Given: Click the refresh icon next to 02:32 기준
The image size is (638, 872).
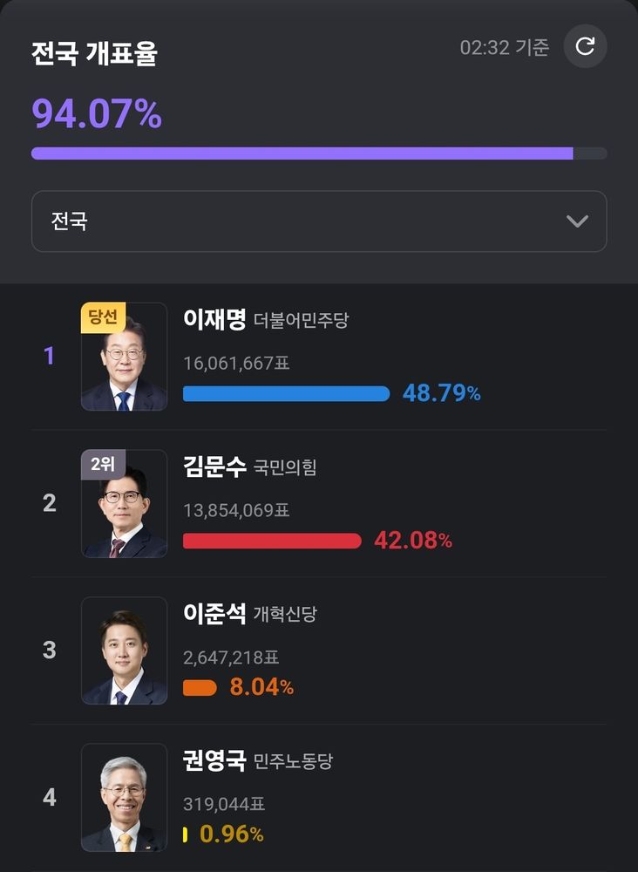Looking at the screenshot, I should click(585, 46).
